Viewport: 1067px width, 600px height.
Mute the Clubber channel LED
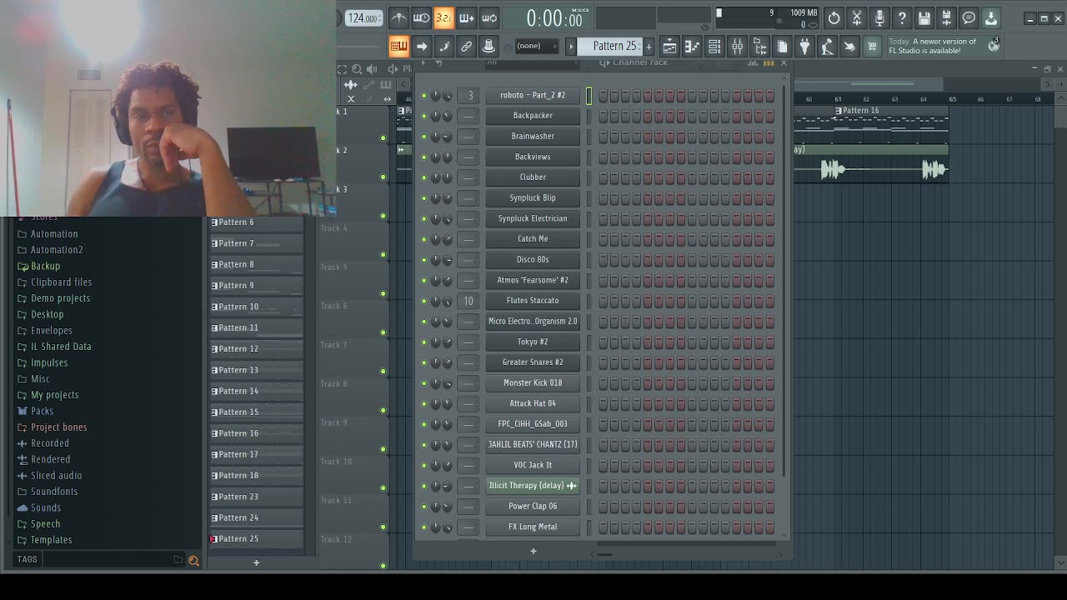click(x=423, y=177)
